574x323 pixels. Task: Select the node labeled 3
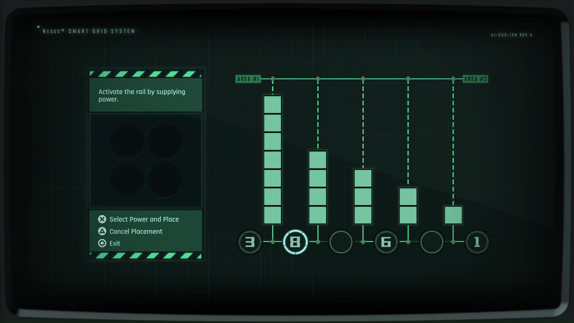pyautogui.click(x=250, y=242)
